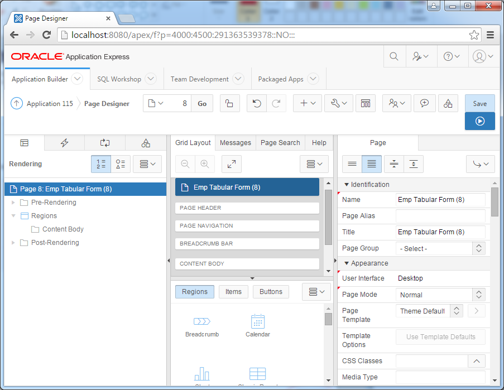Open the user account avatar menu

(x=483, y=56)
